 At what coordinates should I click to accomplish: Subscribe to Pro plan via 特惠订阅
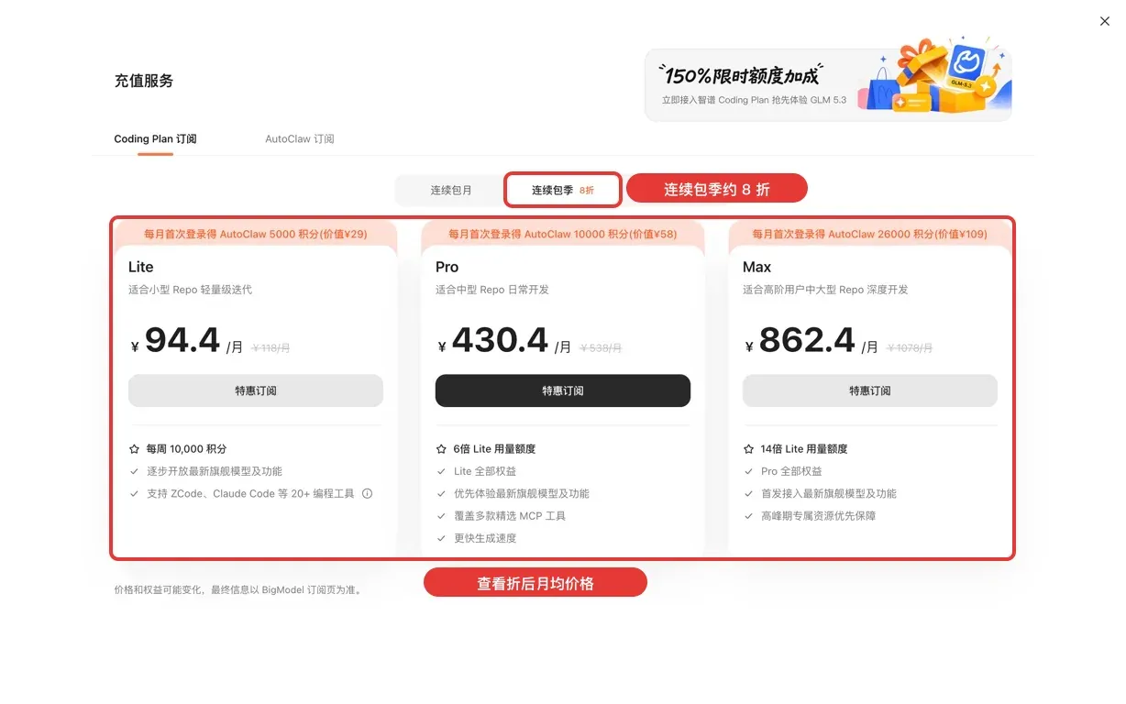tap(563, 390)
